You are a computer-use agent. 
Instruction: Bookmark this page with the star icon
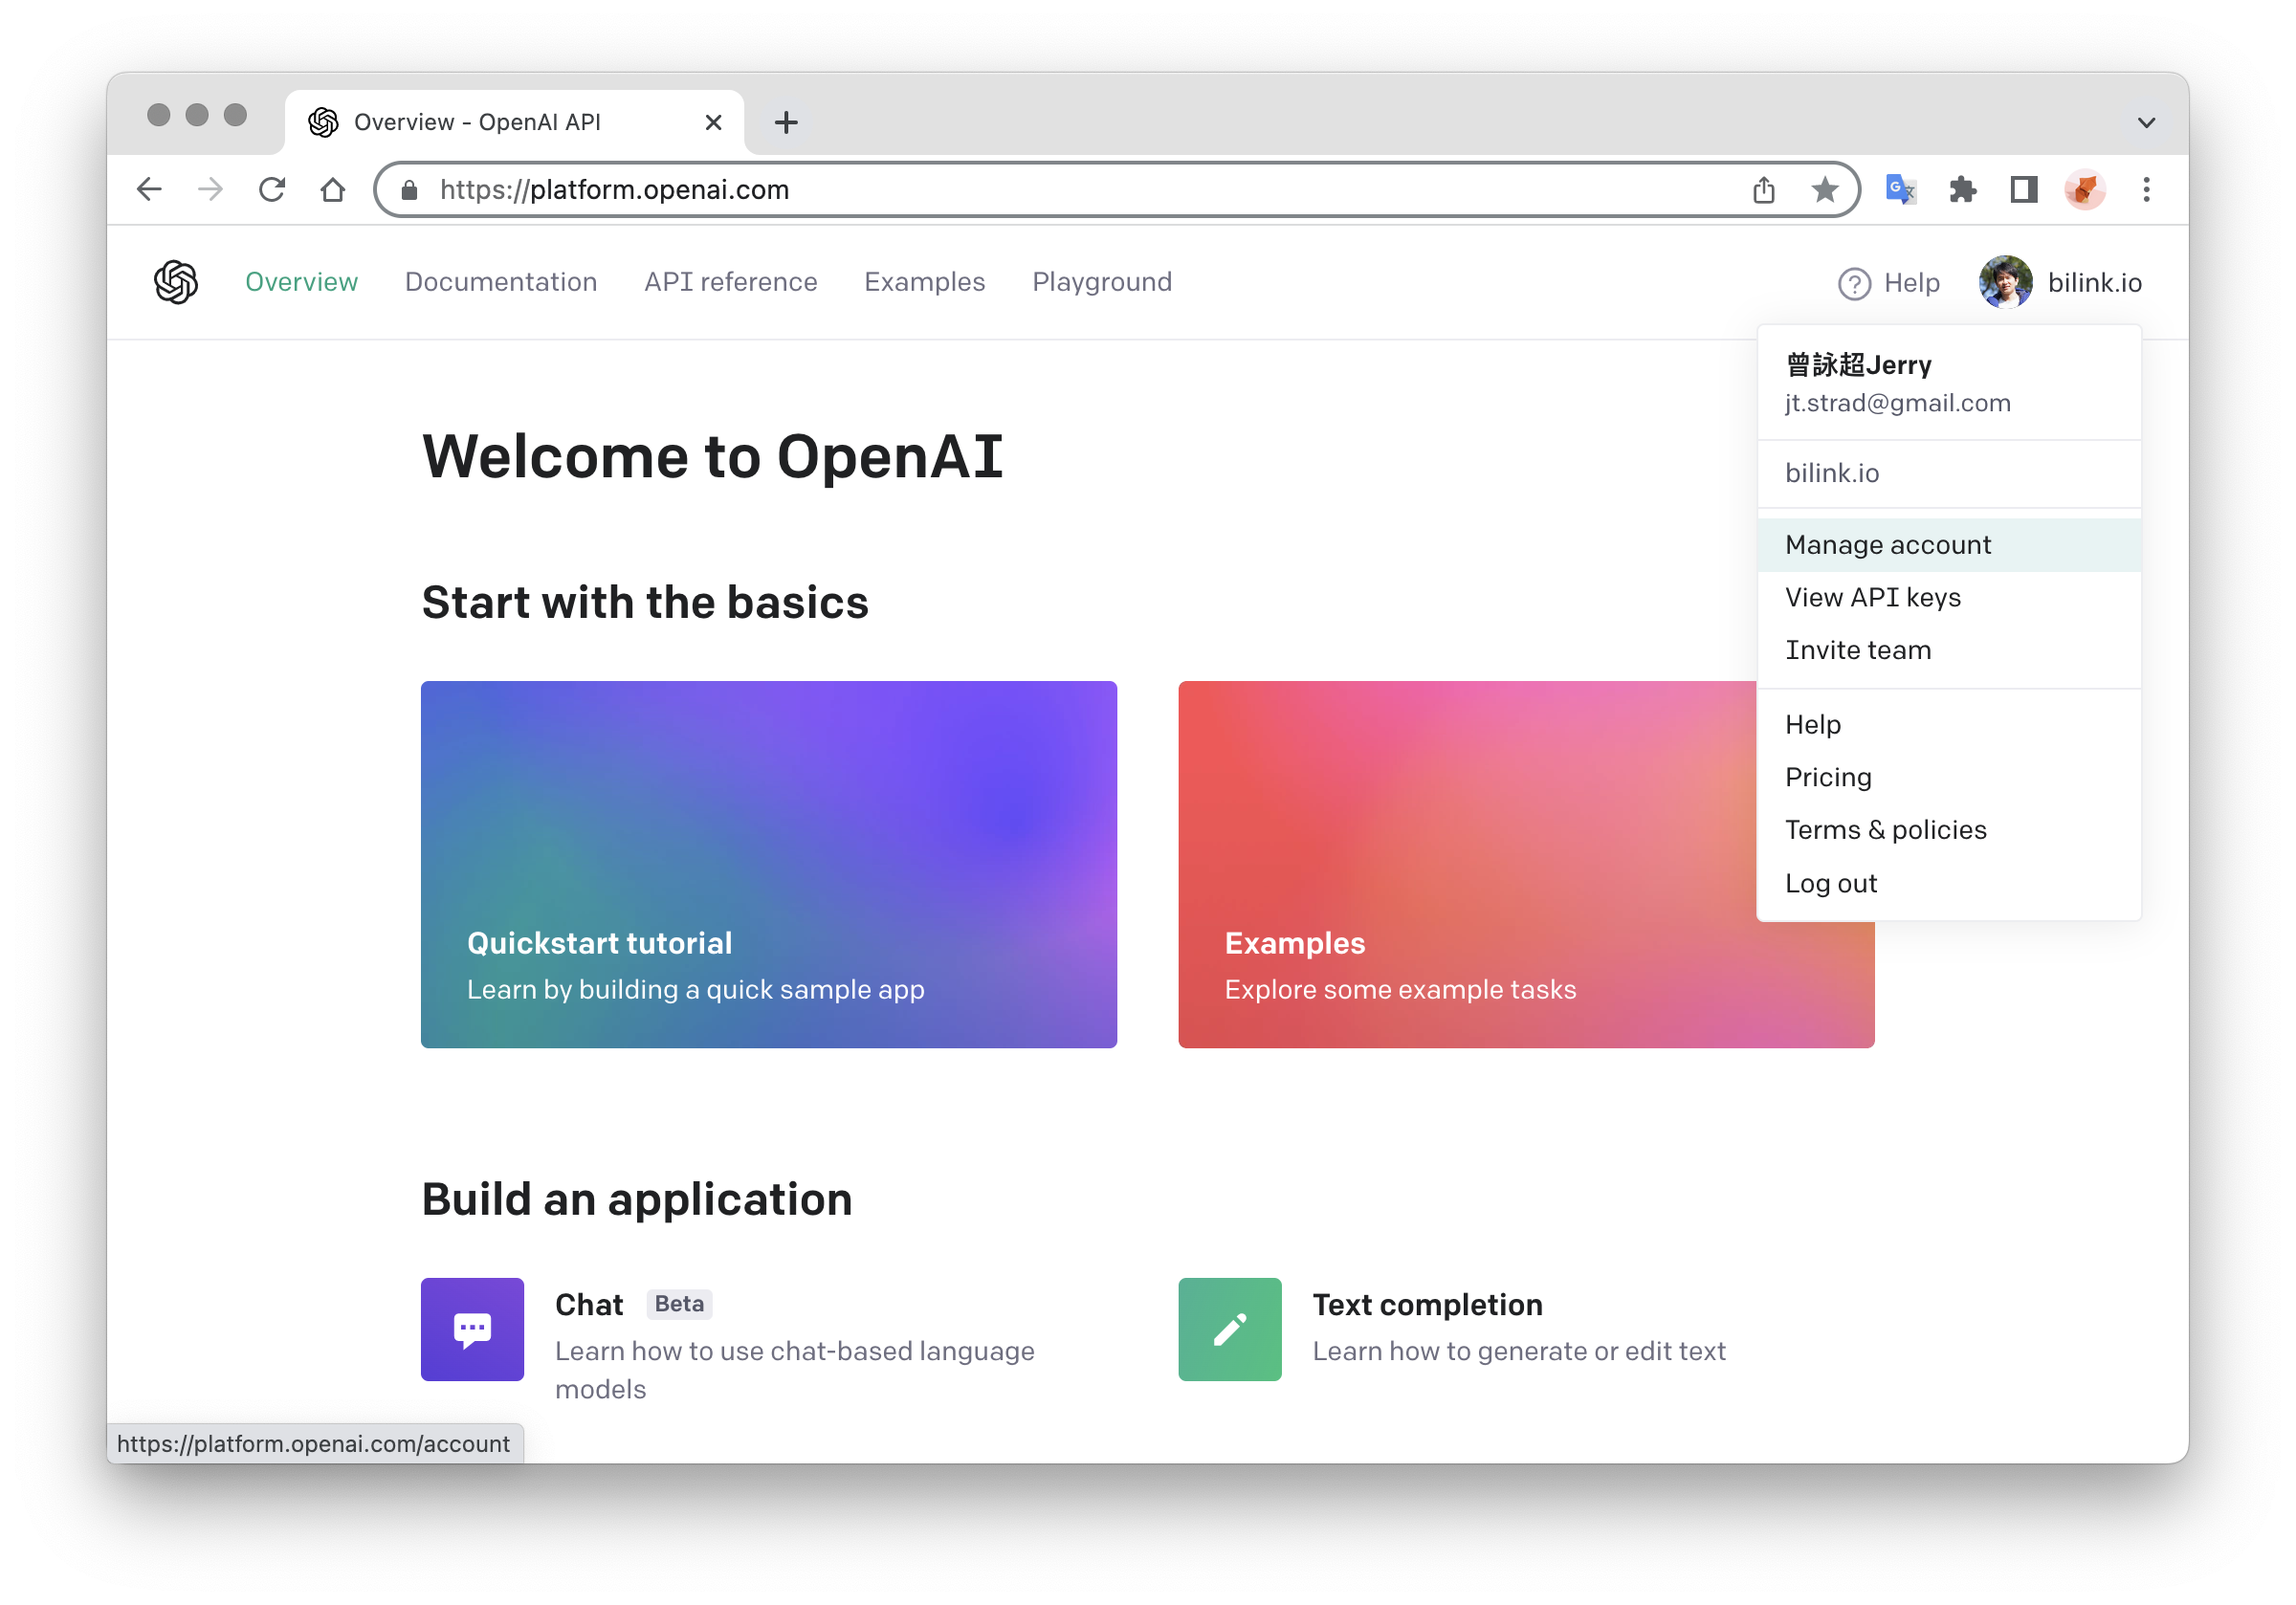[1825, 189]
